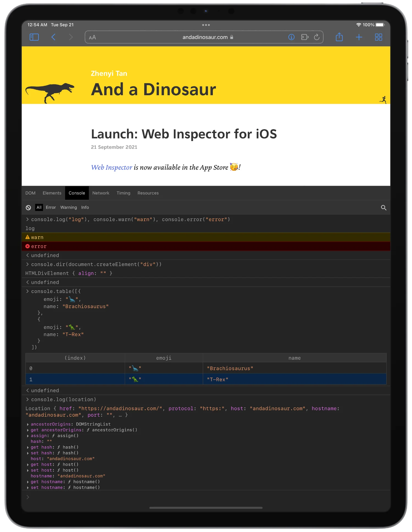Expand the assign function property

(28, 436)
